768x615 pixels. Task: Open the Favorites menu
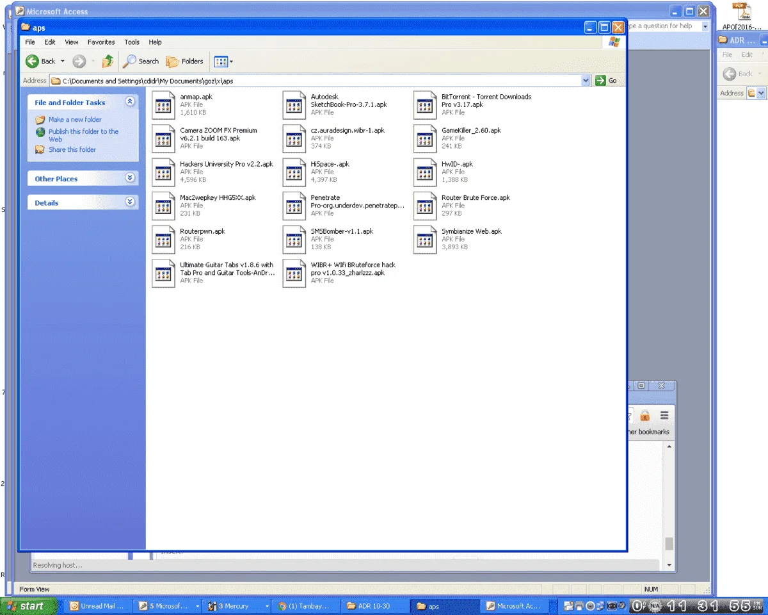coord(101,42)
